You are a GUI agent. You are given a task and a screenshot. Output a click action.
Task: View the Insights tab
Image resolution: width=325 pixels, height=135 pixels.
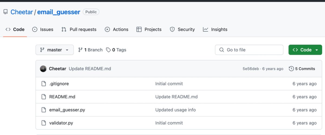coord(215,29)
